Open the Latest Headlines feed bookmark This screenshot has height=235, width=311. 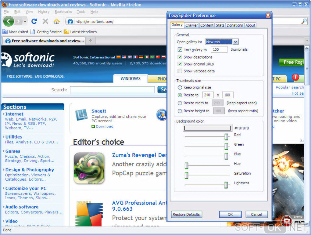[80, 32]
